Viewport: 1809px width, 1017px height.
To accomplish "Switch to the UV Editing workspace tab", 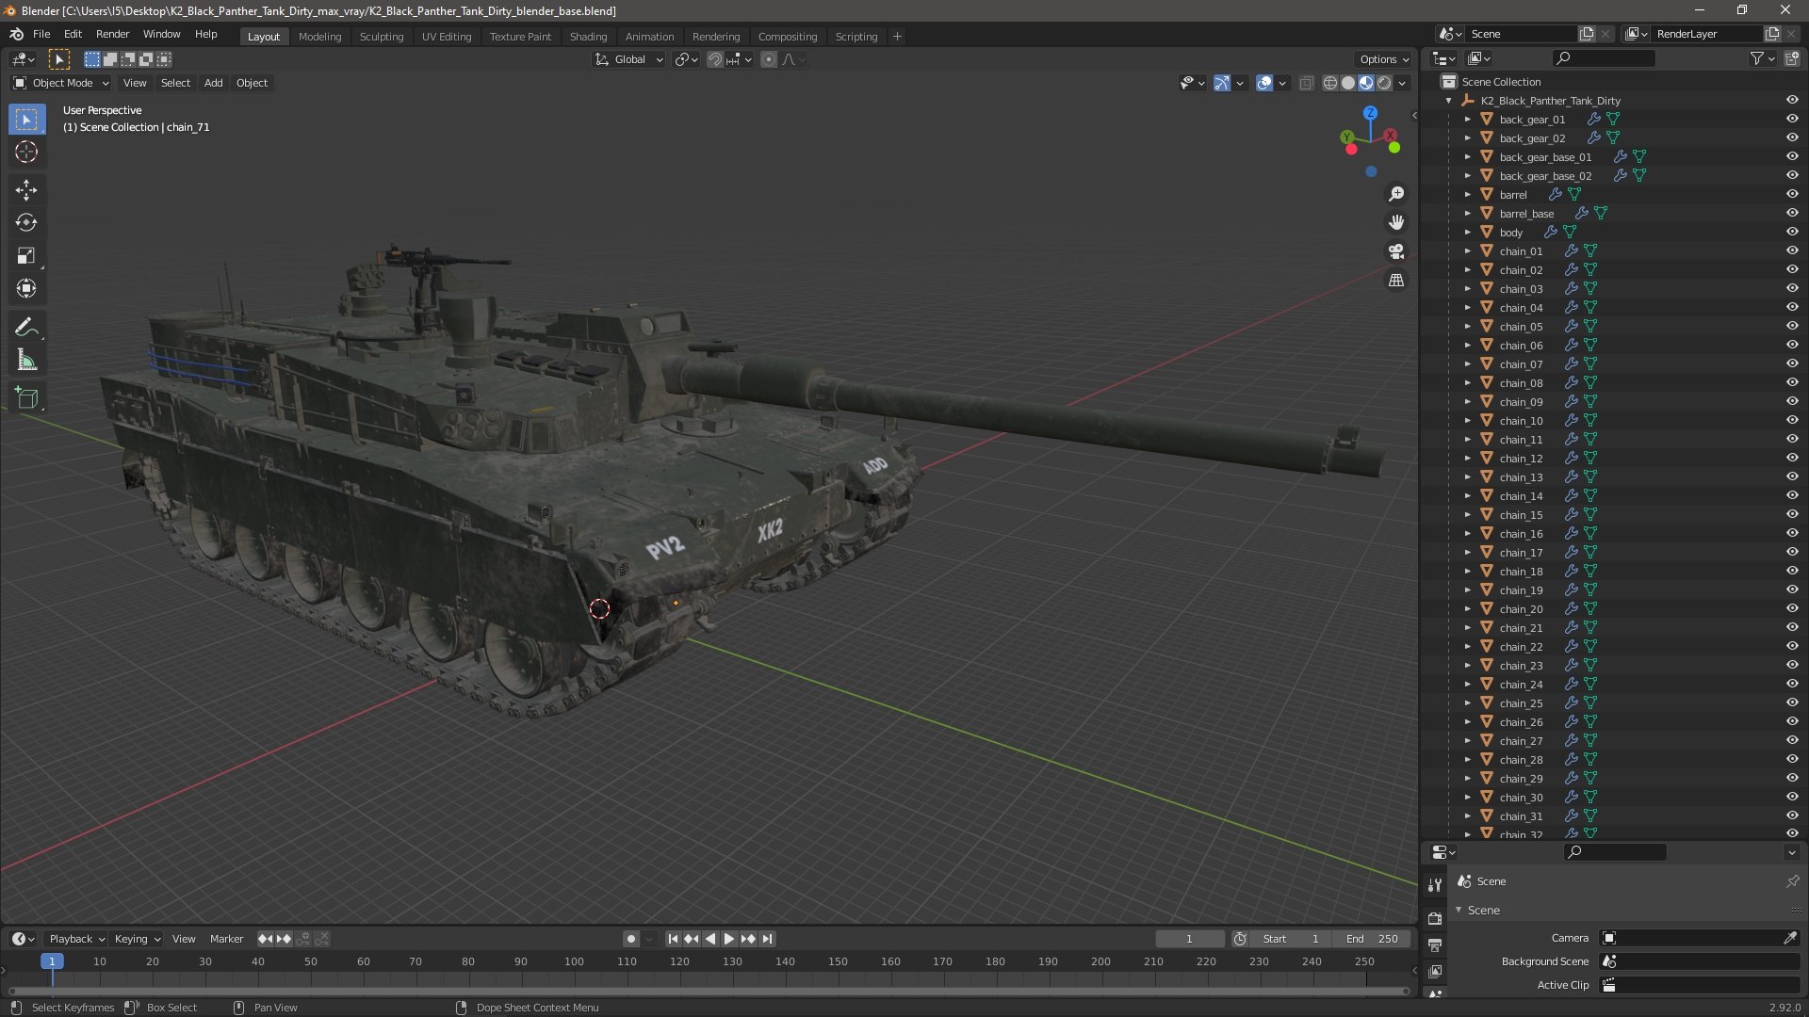I will point(447,37).
